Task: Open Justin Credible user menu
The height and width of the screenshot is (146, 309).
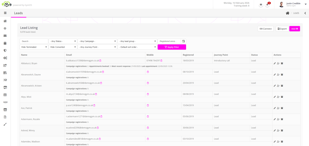Action: (x=293, y=4)
